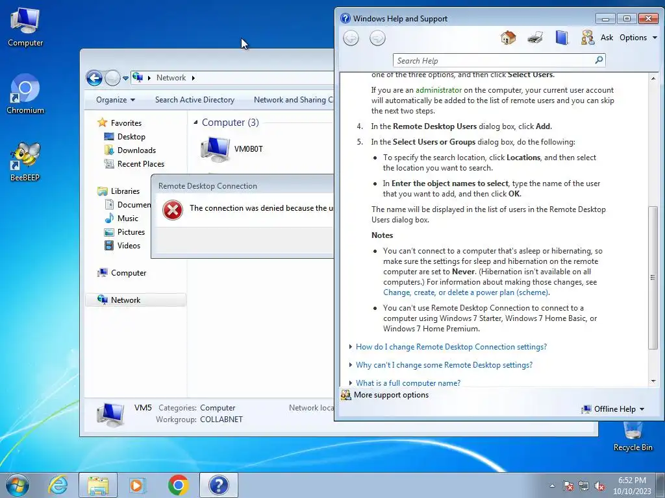Switch to Windows Explorer taskbar button
The width and height of the screenshot is (665, 498).
coord(98,485)
